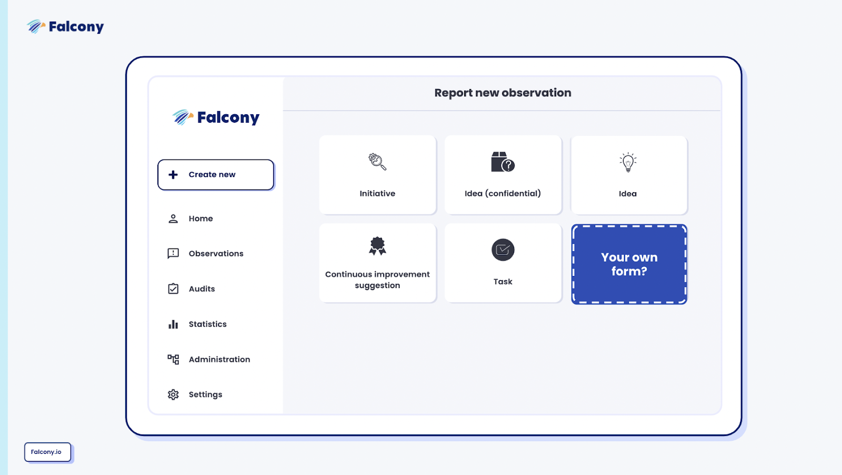Click the Task checkmark circle icon
Image resolution: width=842 pixels, height=475 pixels.
point(503,250)
